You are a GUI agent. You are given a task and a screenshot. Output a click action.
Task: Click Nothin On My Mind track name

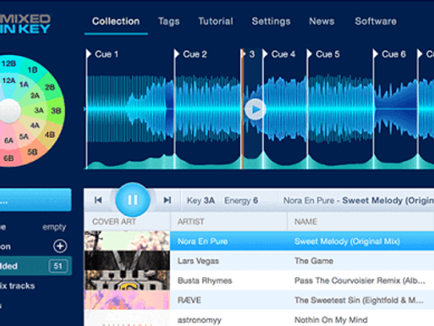point(331,320)
